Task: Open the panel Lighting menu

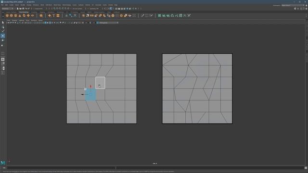Action: click(x=21, y=20)
